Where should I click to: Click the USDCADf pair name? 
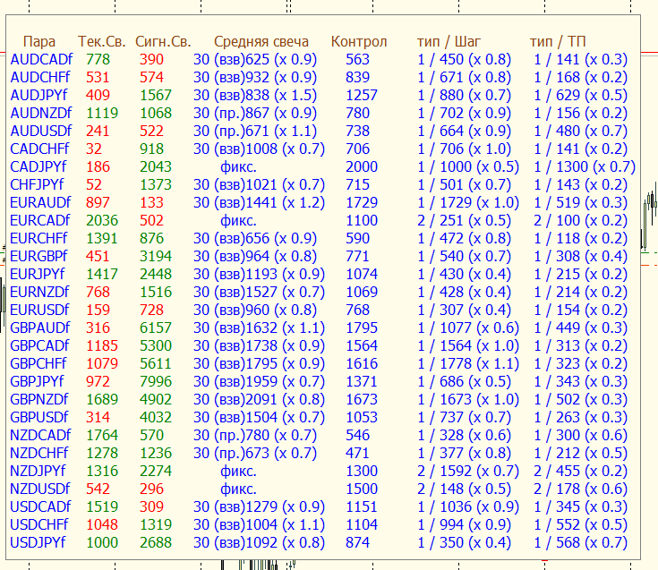[x=40, y=506]
